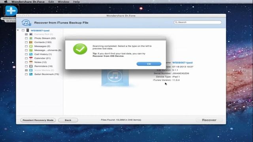Image resolution: width=253 pixels, height=142 pixels.
Task: Open the Window menu
Action: tap(63, 2)
